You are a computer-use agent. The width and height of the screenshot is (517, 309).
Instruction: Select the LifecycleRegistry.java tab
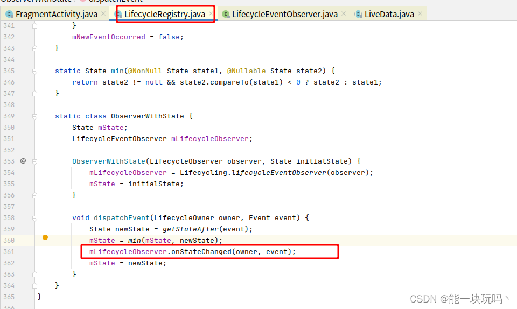pyautogui.click(x=164, y=14)
